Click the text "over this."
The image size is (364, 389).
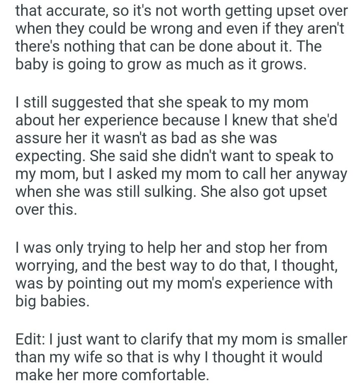coord(46,209)
